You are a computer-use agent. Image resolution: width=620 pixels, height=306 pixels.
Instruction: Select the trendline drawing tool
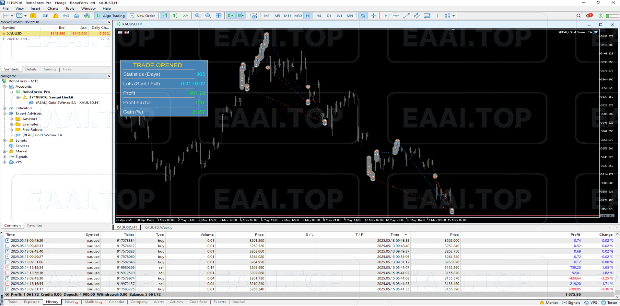[x=407, y=16]
